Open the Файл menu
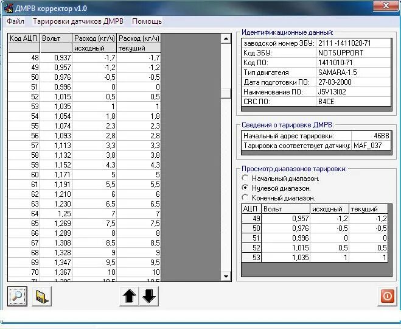The image size is (401, 329). (16, 21)
